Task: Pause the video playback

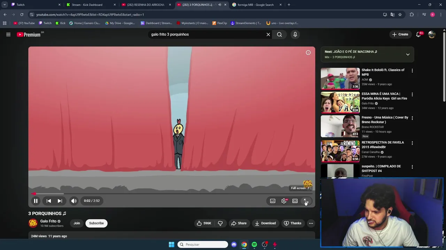Action: click(36, 201)
